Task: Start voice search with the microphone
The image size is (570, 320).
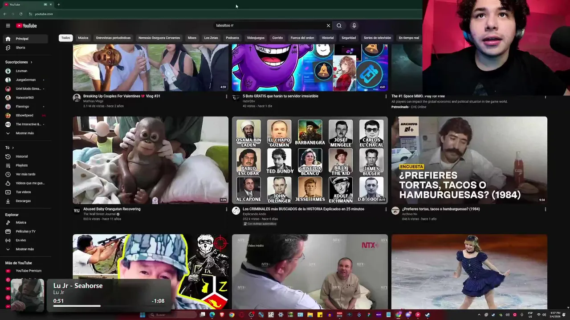Action: point(354,26)
